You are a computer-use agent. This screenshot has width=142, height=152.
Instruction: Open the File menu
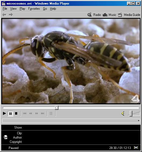(x=5, y=9)
